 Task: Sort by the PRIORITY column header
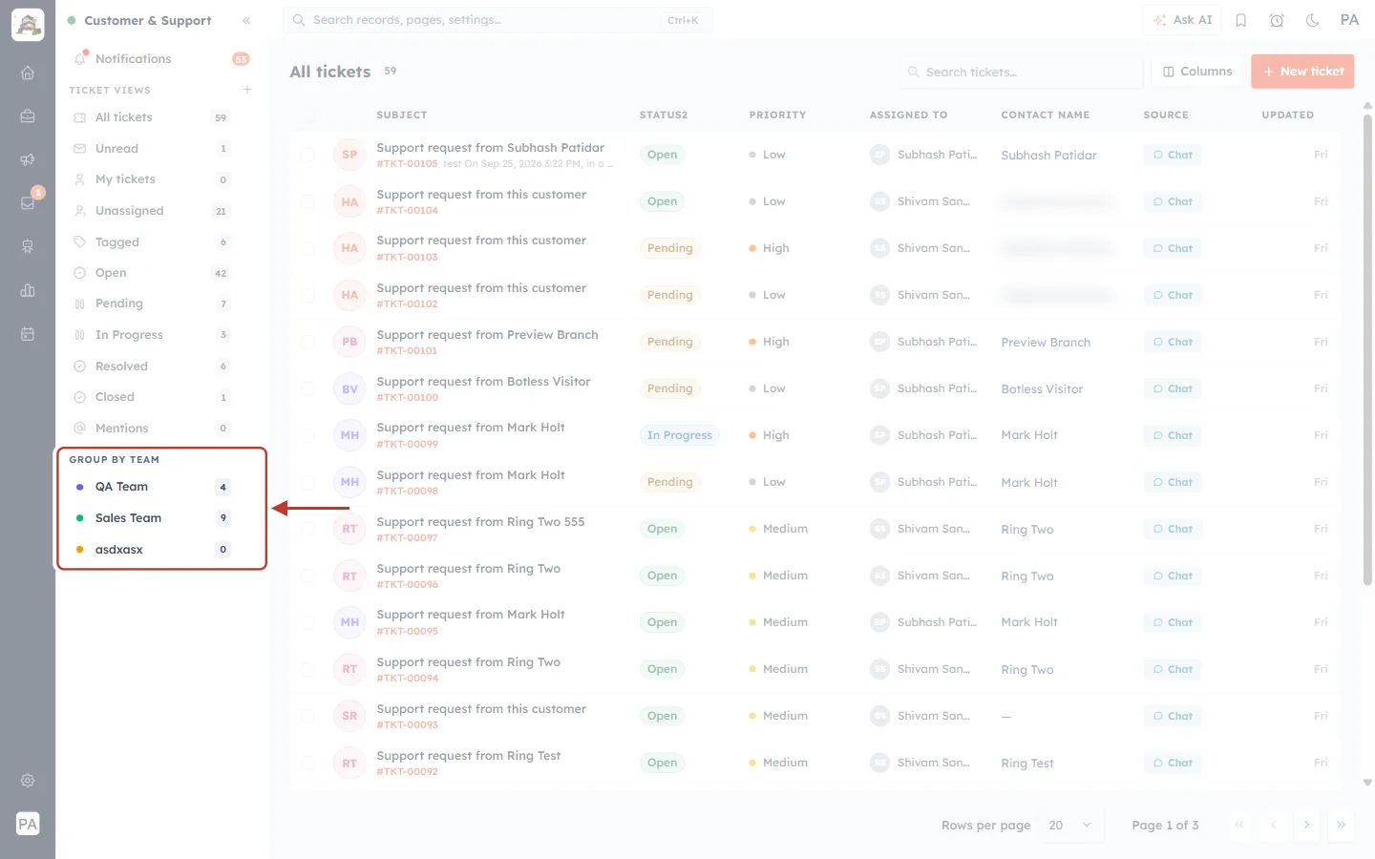coord(777,115)
